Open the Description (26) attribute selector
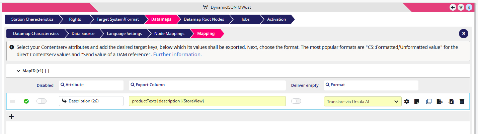The height and width of the screenshot is (134, 478). (91, 101)
